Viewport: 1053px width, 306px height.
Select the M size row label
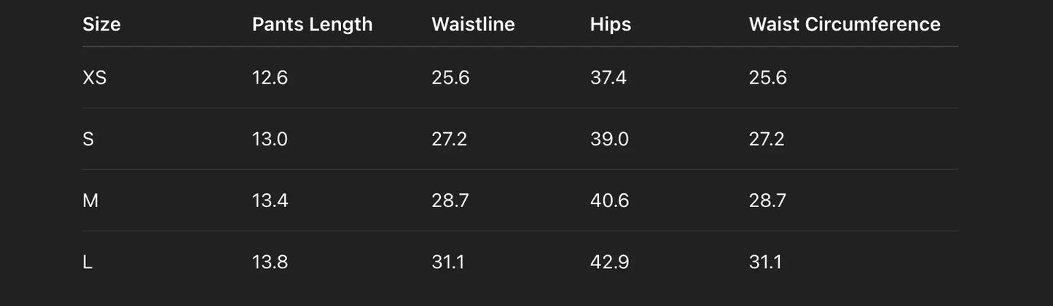pyautogui.click(x=90, y=201)
